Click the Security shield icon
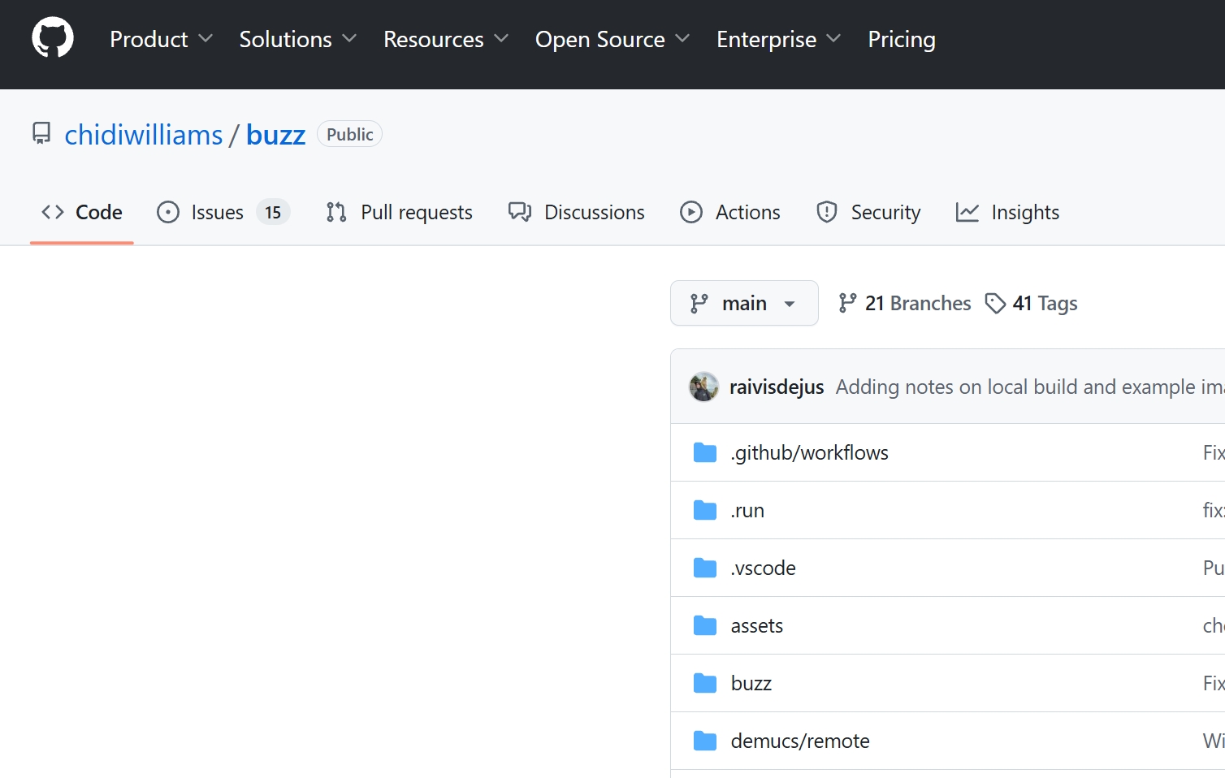 coord(826,212)
